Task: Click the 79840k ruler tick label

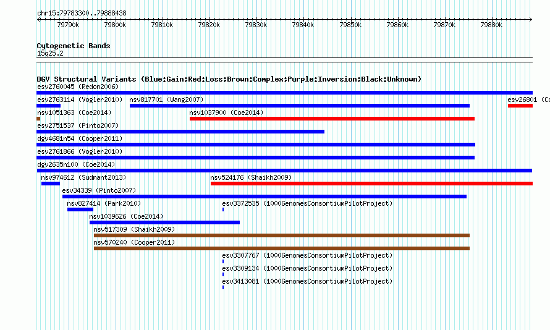Action: (303, 25)
